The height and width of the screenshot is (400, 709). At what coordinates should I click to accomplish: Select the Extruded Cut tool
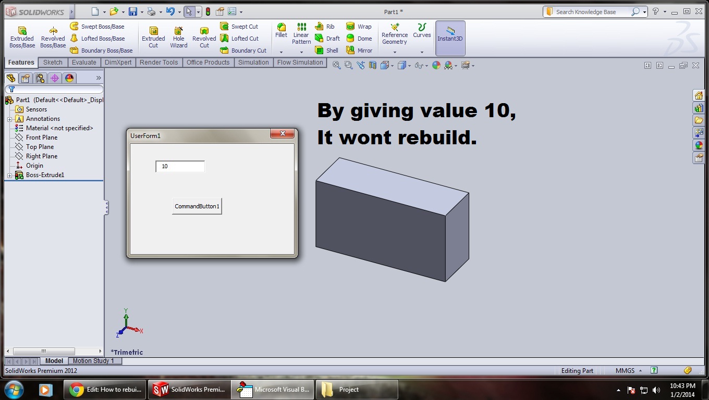153,37
